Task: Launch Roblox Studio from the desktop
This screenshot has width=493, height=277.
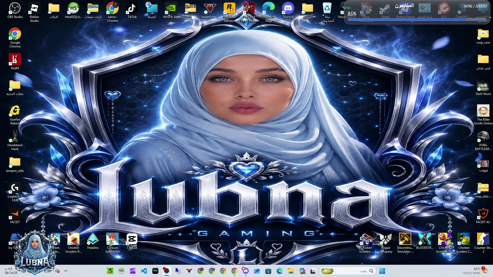Action: click(34, 12)
